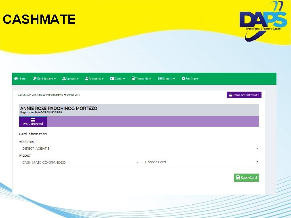
Task: Open the Cards dropdown menu
Action: click(118, 79)
